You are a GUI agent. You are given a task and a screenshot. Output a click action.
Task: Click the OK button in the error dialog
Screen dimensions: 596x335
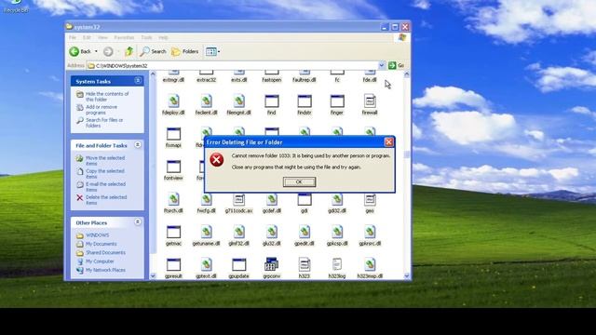(x=299, y=182)
